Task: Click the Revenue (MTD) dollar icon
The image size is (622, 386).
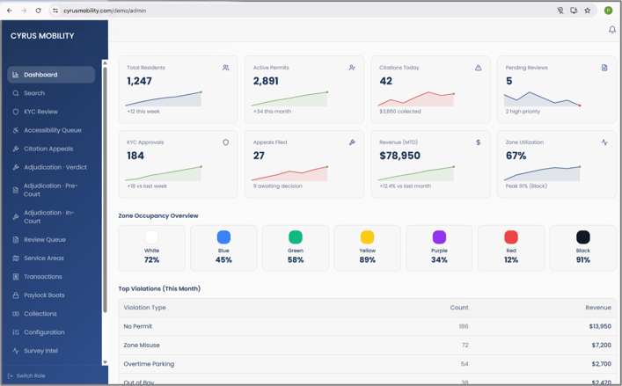Action: point(478,142)
